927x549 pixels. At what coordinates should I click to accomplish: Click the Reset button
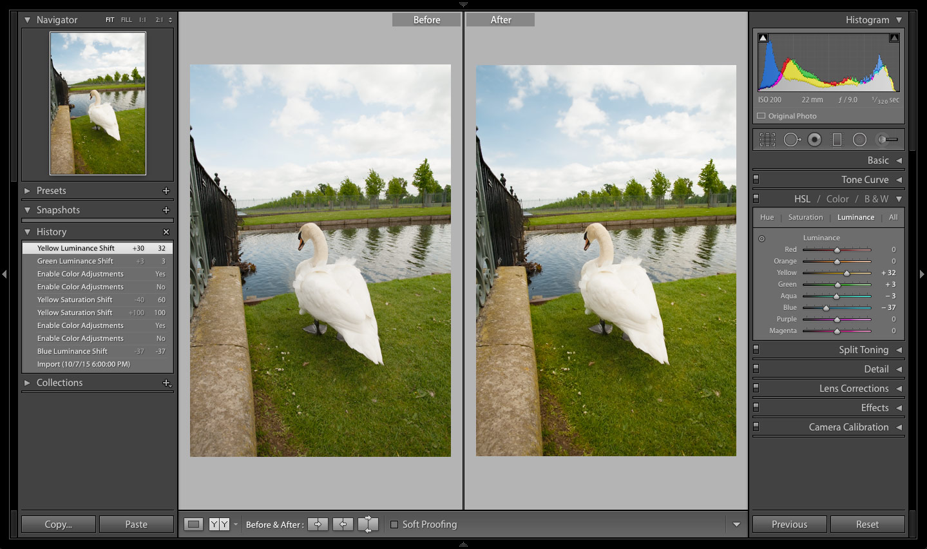tap(867, 524)
